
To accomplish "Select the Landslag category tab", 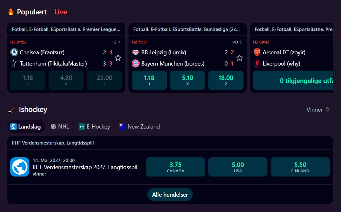I will [26, 126].
